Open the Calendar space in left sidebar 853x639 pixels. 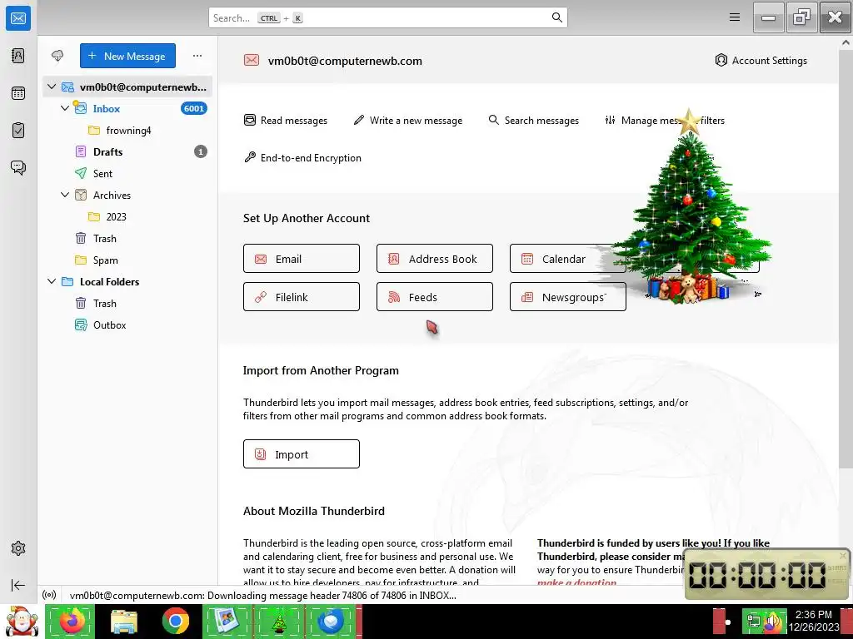click(x=18, y=93)
